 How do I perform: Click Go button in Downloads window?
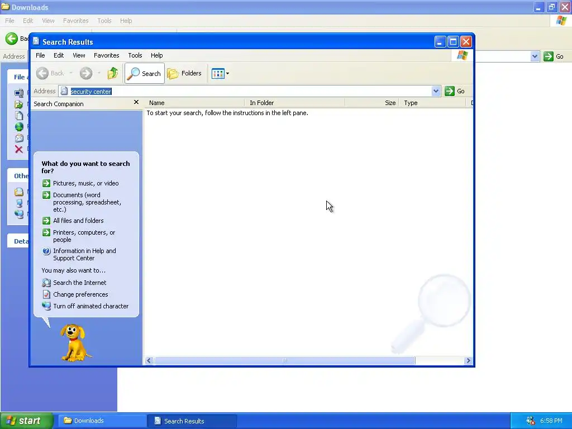pos(554,56)
